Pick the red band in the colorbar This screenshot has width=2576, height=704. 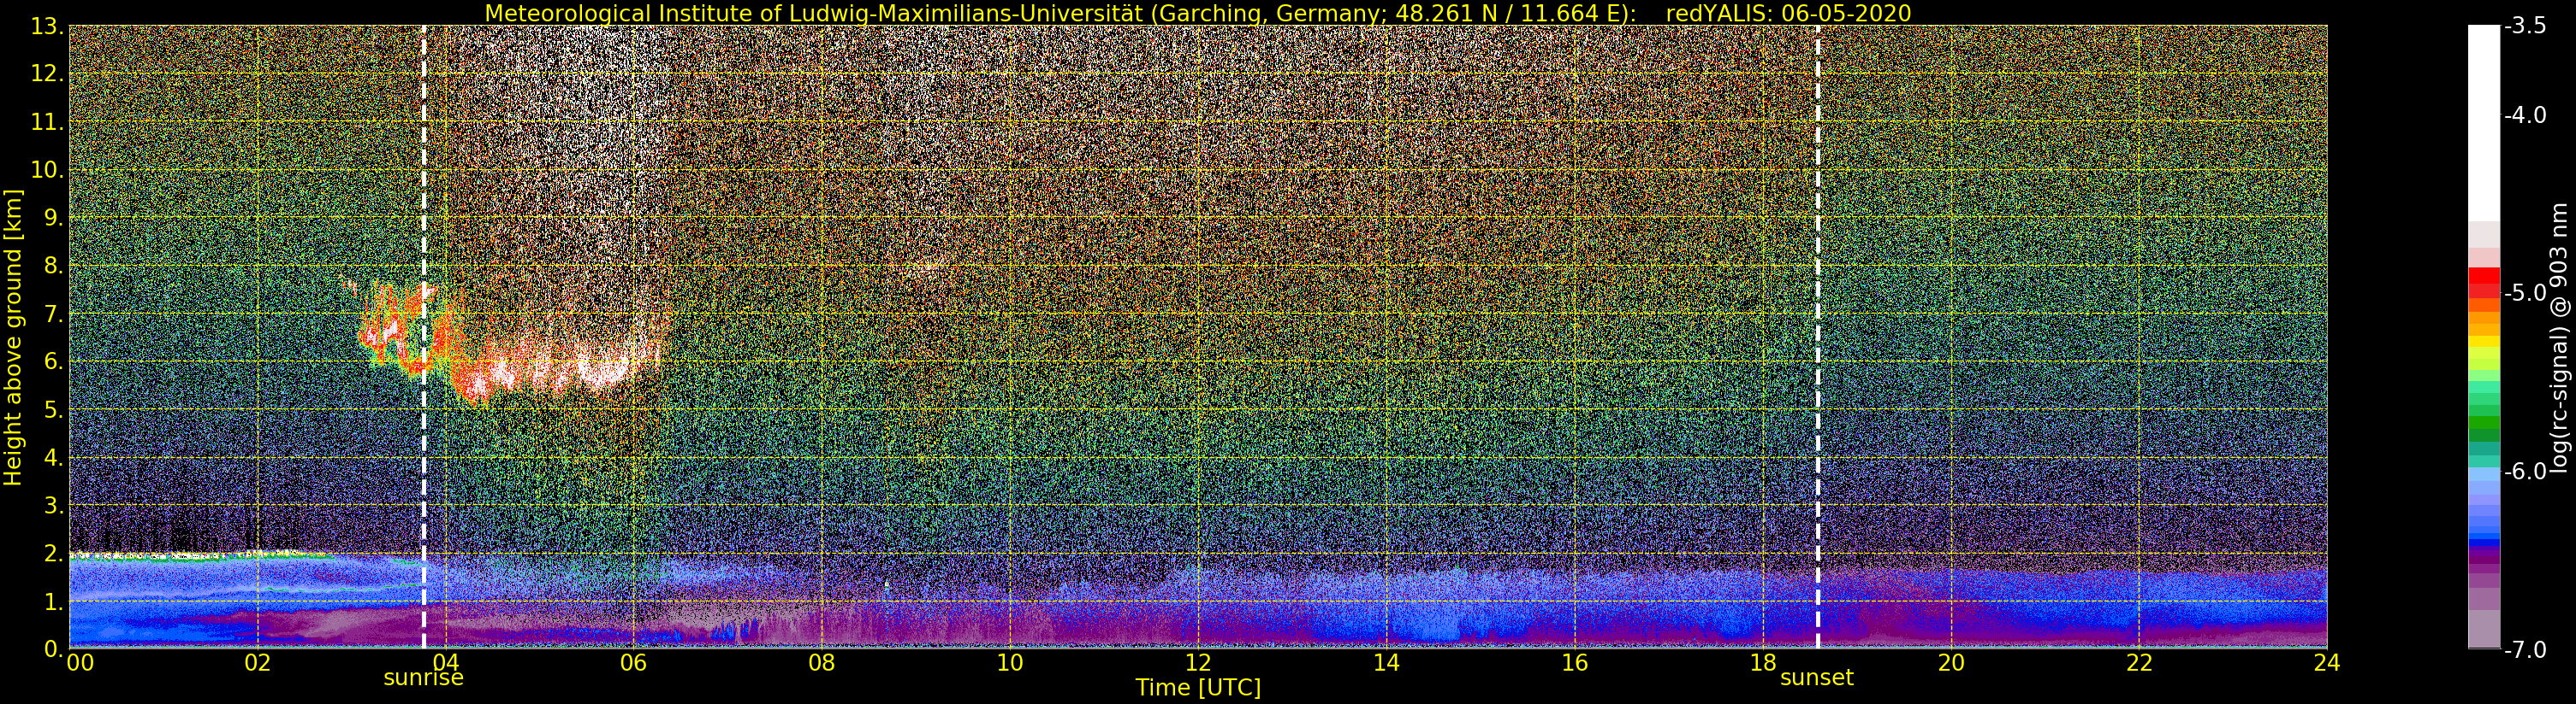coord(2483,282)
